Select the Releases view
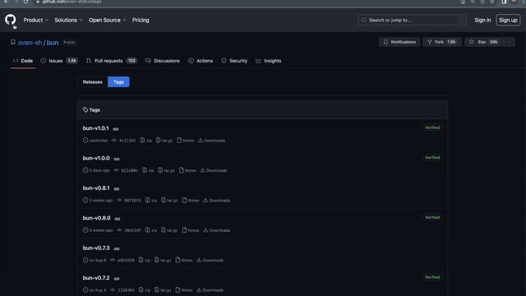This screenshot has width=526, height=296. tap(93, 82)
